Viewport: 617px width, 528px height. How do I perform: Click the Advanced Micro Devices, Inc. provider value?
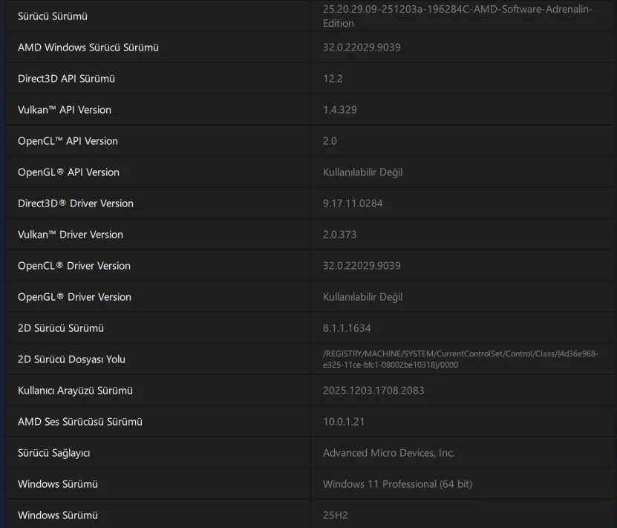click(x=388, y=453)
